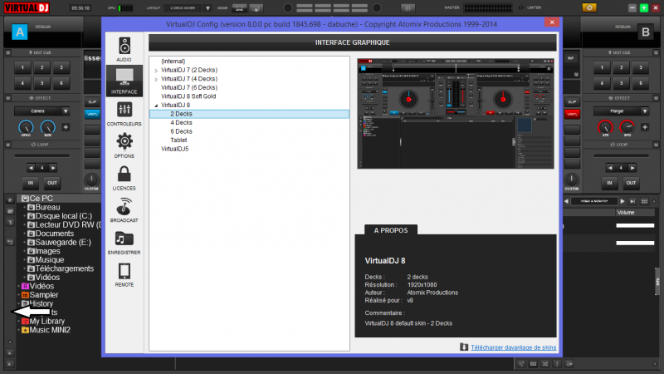Select the Interface section icon

pos(124,81)
